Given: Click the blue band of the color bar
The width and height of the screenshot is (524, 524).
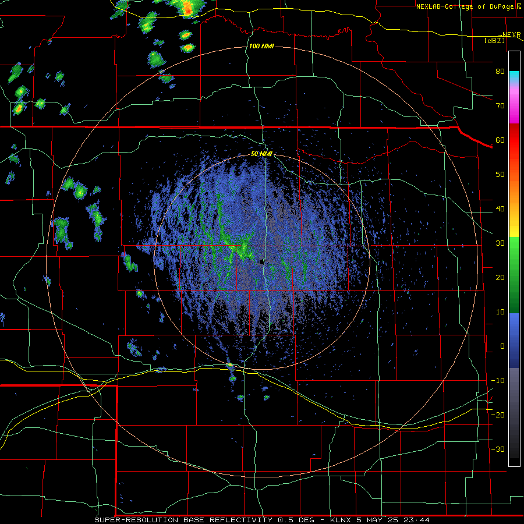Looking at the screenshot, I should point(514,341).
